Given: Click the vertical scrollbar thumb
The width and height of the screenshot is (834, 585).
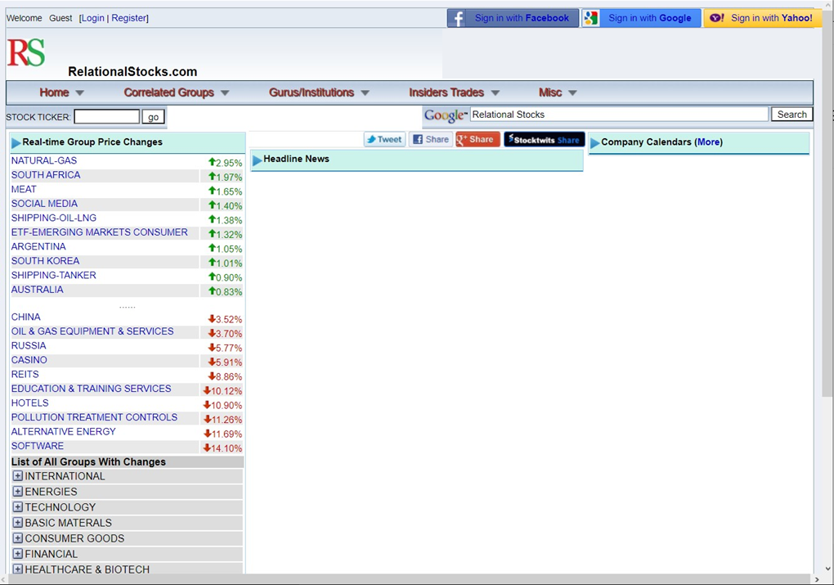Looking at the screenshot, I should (827, 202).
